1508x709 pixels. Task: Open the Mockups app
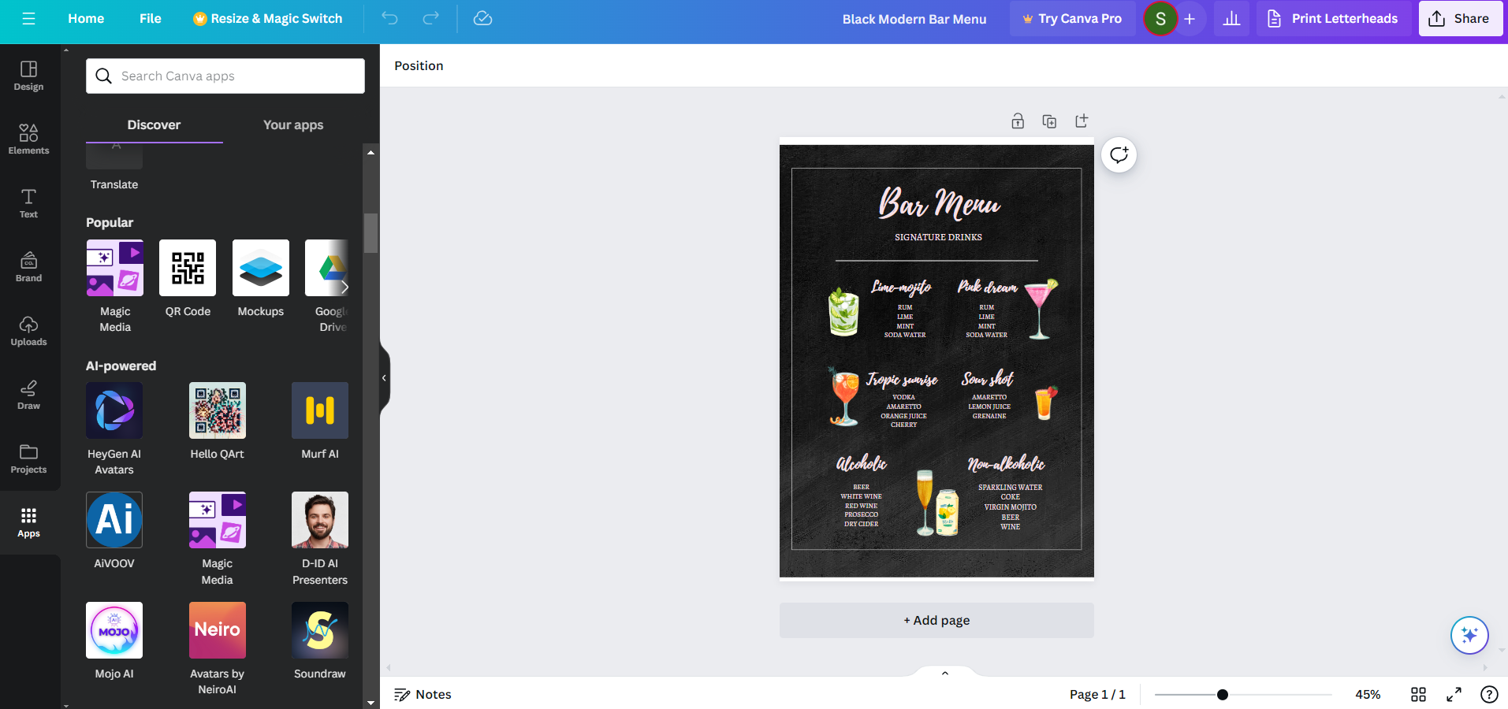[x=260, y=269]
